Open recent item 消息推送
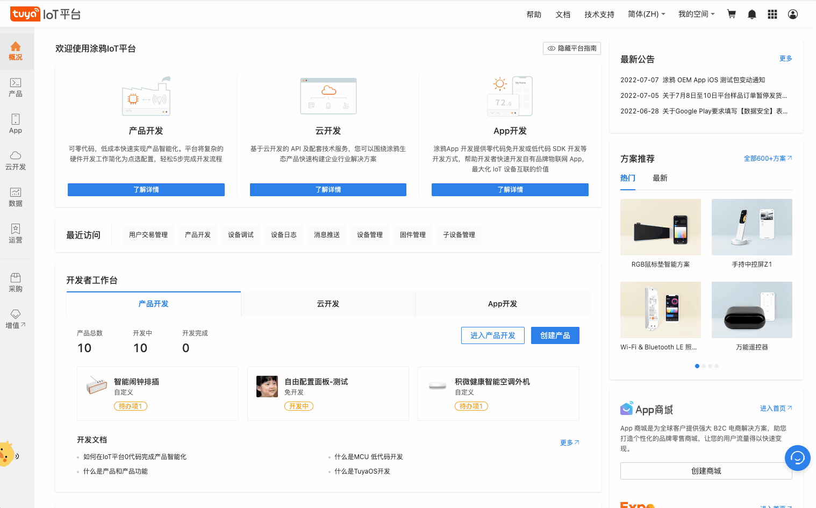816x508 pixels. tap(327, 235)
